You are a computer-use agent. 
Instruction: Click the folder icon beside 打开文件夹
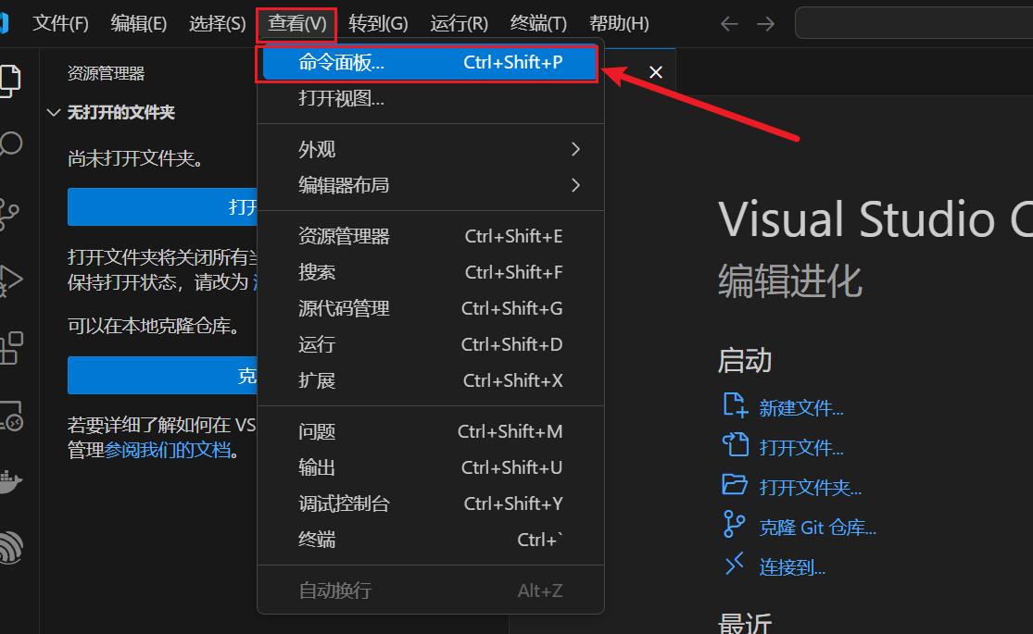point(735,485)
